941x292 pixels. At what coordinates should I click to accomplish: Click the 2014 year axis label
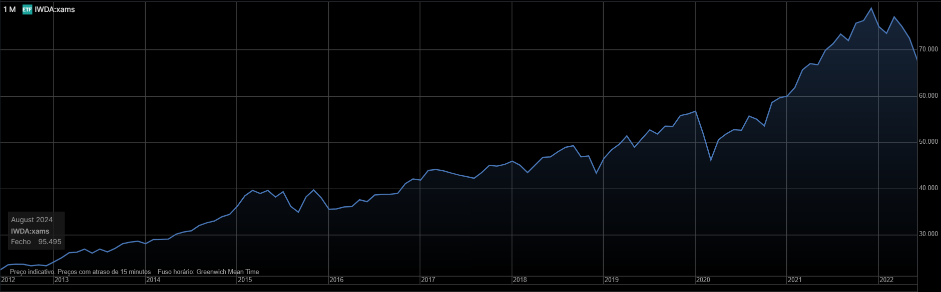click(153, 280)
